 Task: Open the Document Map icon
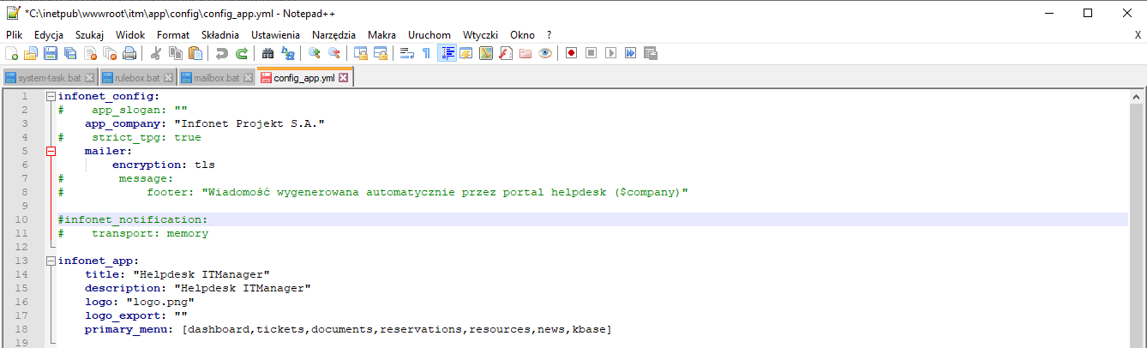click(x=486, y=53)
